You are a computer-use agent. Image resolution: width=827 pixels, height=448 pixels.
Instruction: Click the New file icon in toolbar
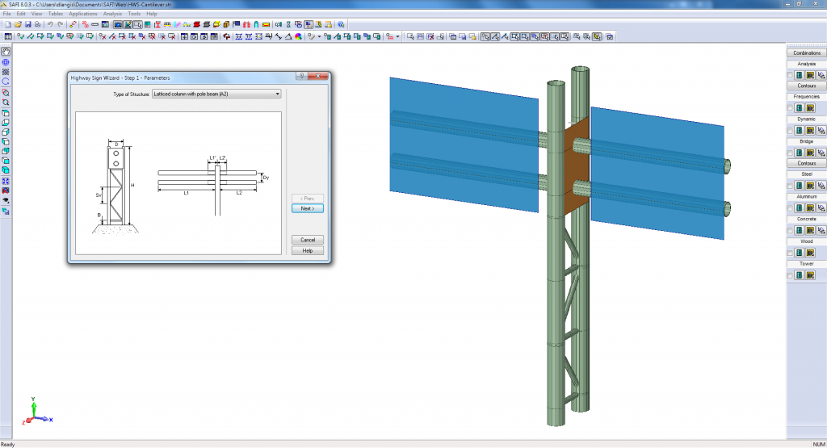tap(8, 25)
